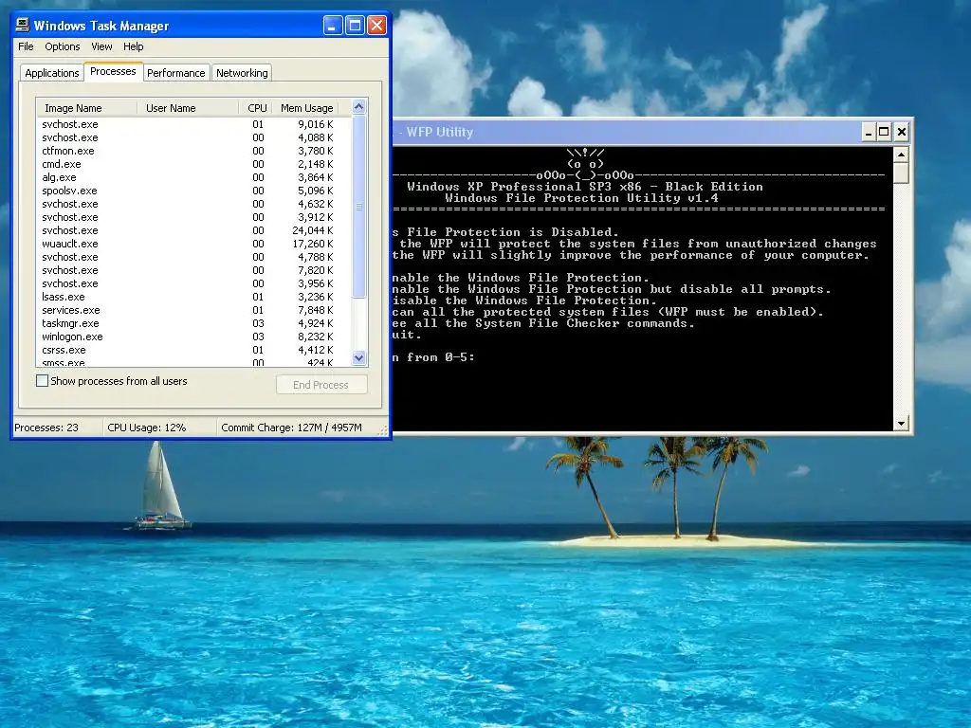The height and width of the screenshot is (728, 971).
Task: Enable Show processes from all users
Action: (x=42, y=381)
